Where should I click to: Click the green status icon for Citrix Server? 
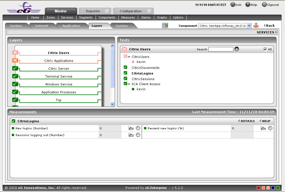coord(15,68)
